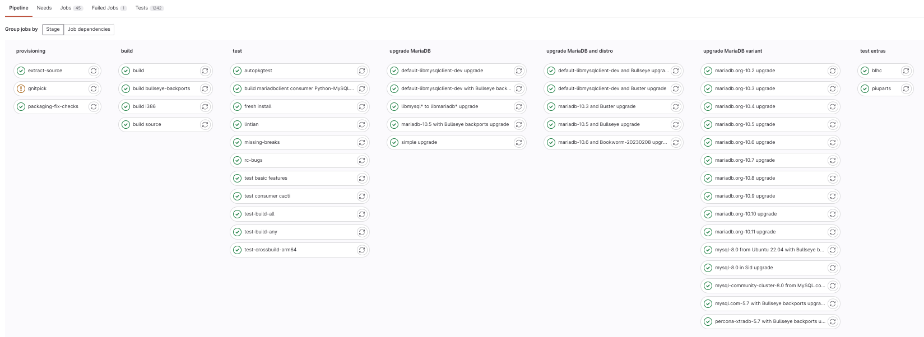
Task: Retry the blhc job
Action: pyautogui.click(x=906, y=71)
